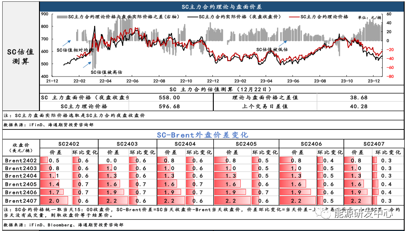This screenshot has height=231, width=406.
Task: Select the Brent2402 row header
Action: tap(21, 160)
